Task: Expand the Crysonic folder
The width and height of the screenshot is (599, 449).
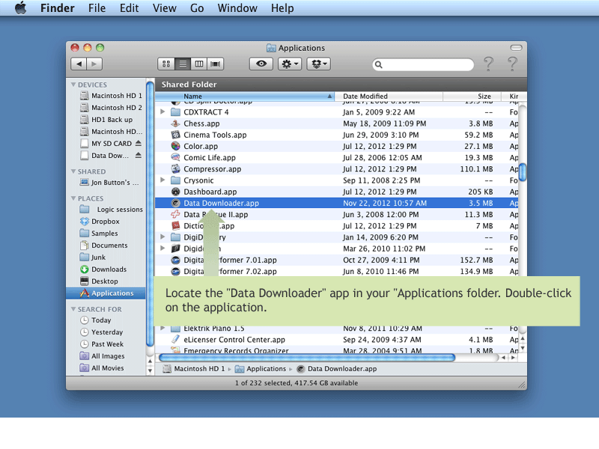Action: point(162,180)
